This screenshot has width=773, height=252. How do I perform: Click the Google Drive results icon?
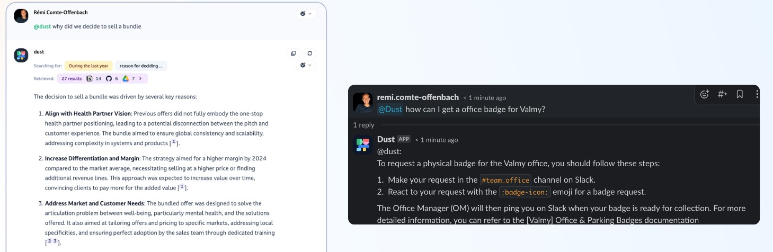click(126, 78)
